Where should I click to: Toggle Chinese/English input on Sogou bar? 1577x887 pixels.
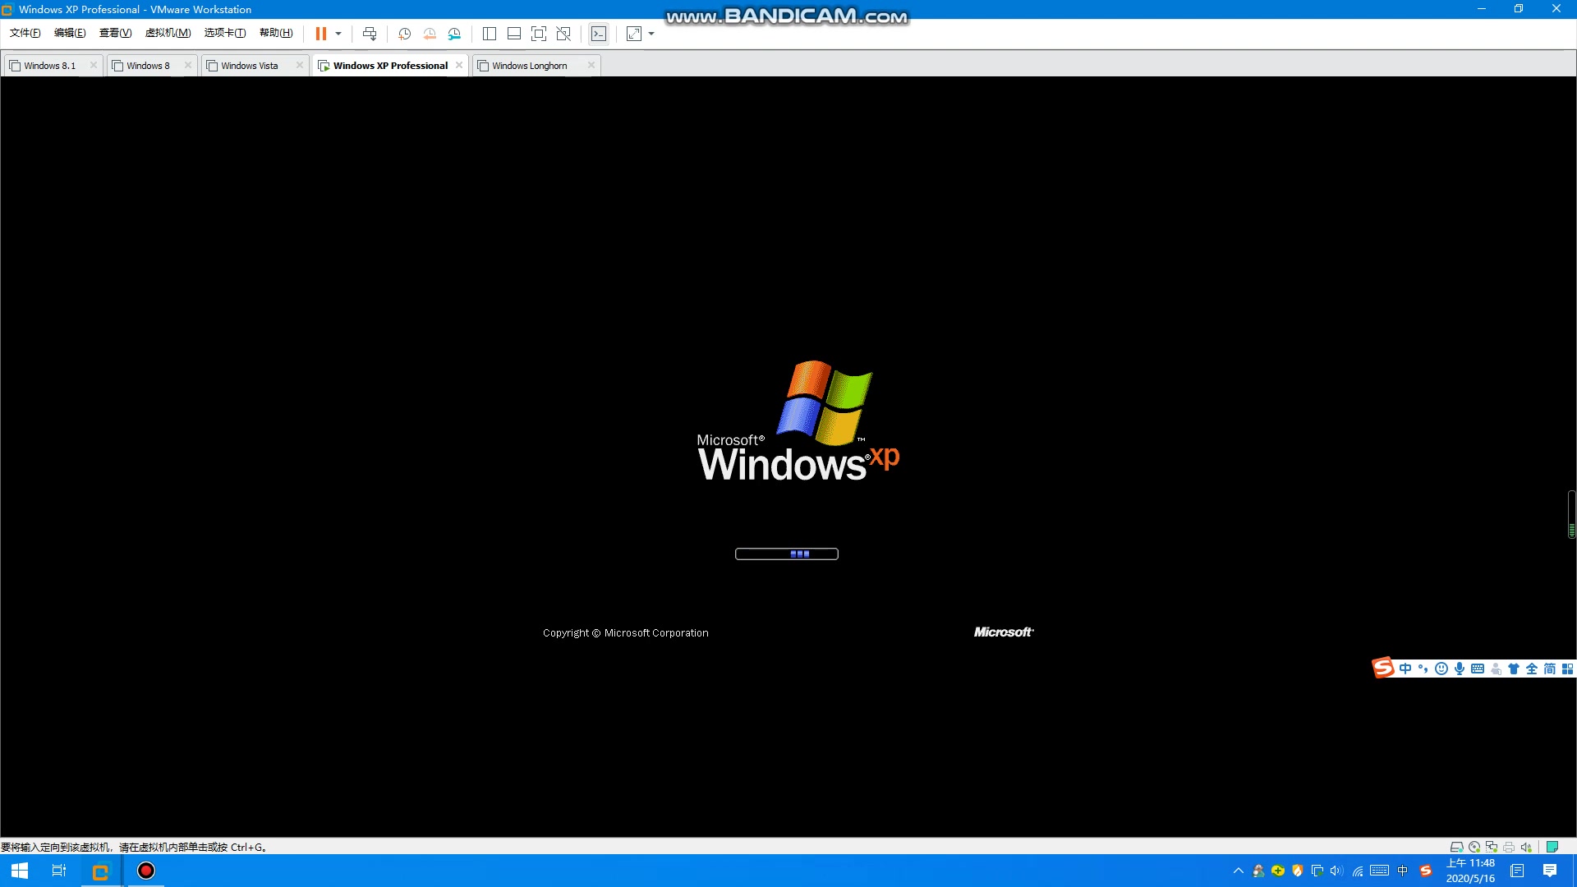(x=1405, y=669)
